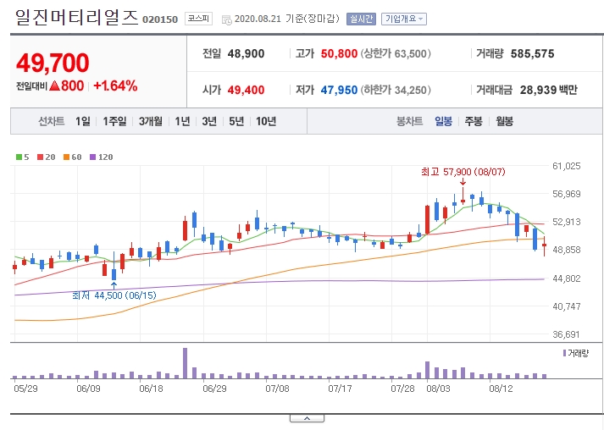Viewport: 604px width, 430px height.
Task: Select the 5년 line chart period
Action: pyautogui.click(x=236, y=122)
